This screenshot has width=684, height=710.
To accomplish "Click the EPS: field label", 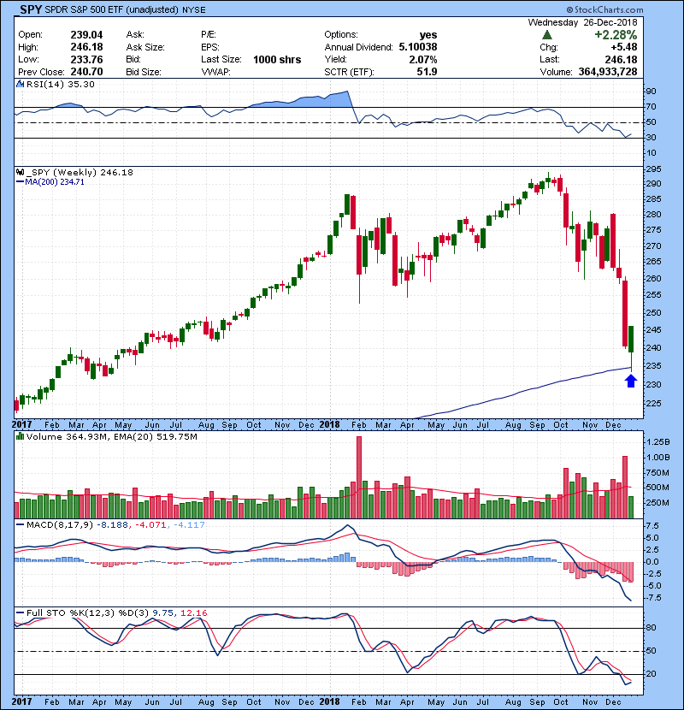I will (210, 47).
